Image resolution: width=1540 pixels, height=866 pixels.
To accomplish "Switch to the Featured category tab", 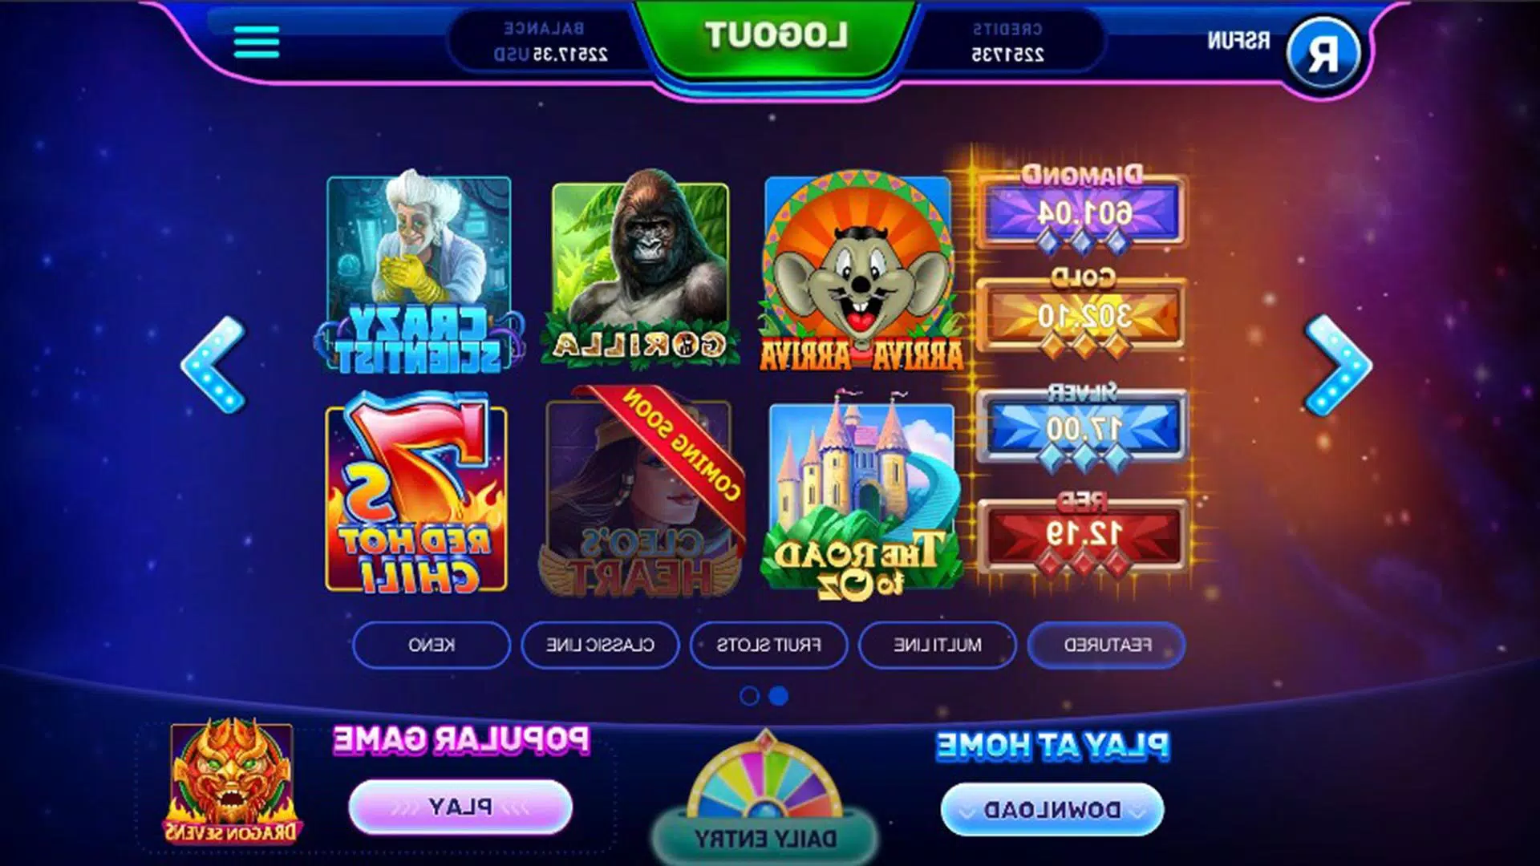I will tap(1107, 645).
